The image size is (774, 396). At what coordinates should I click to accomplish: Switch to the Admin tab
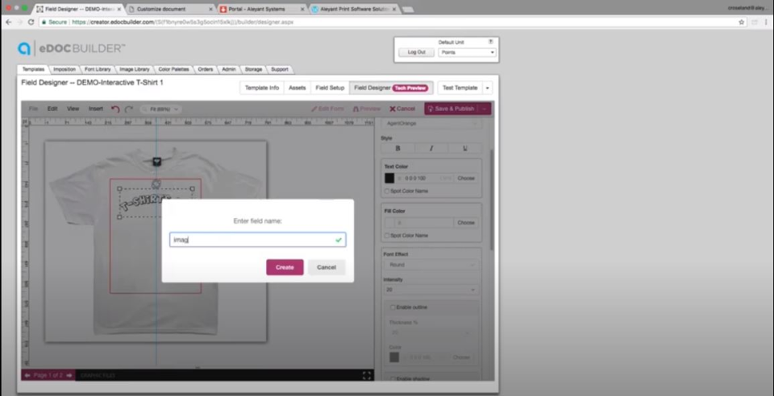[228, 69]
